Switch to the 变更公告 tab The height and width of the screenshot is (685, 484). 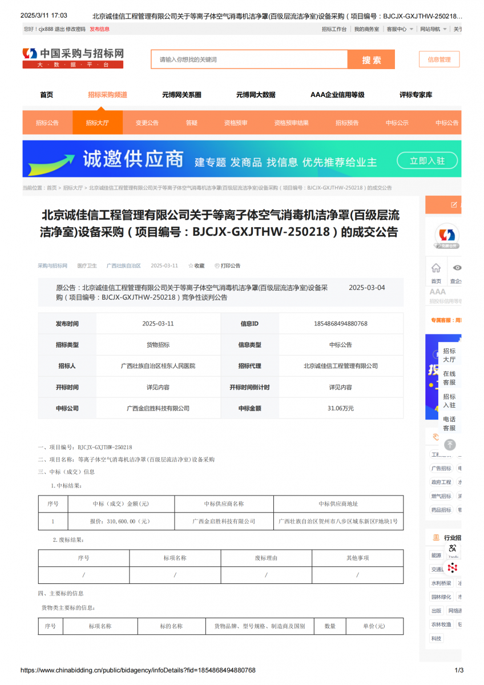click(147, 123)
